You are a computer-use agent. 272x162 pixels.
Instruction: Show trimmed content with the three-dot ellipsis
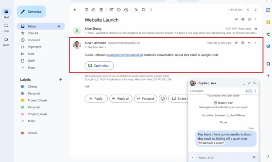click(87, 87)
